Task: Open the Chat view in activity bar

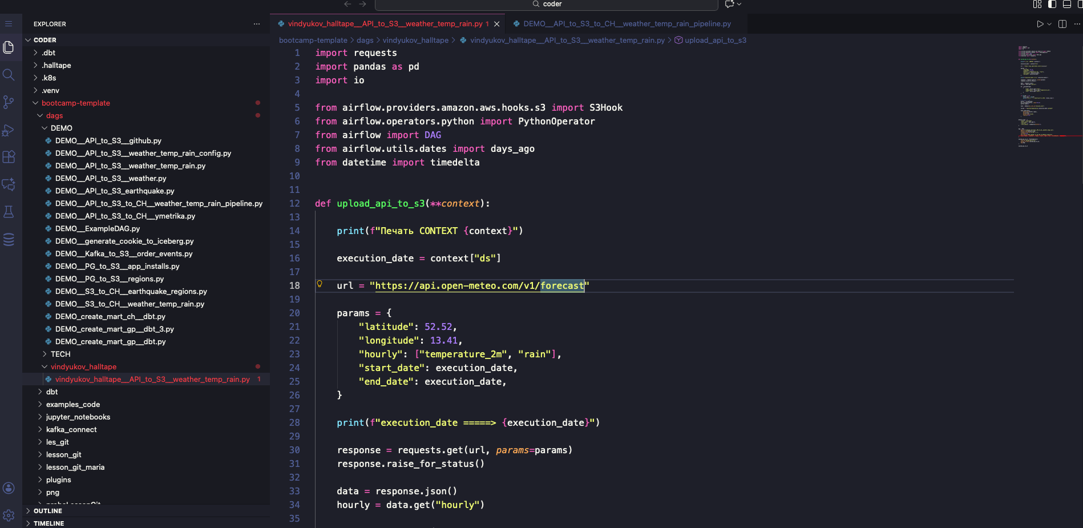Action: coord(9,184)
